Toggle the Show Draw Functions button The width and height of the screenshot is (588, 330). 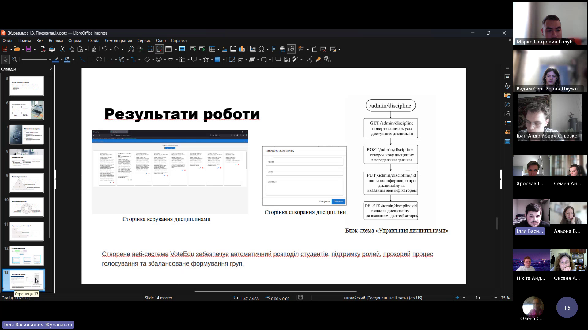291,49
